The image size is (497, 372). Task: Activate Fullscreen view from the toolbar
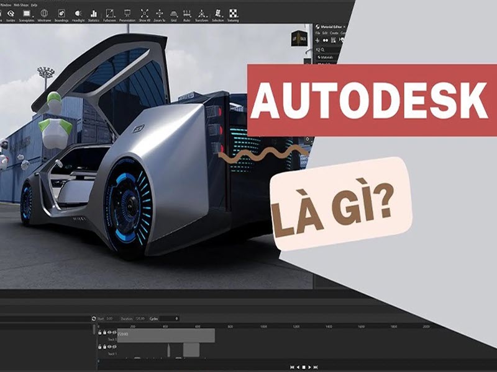pyautogui.click(x=110, y=15)
